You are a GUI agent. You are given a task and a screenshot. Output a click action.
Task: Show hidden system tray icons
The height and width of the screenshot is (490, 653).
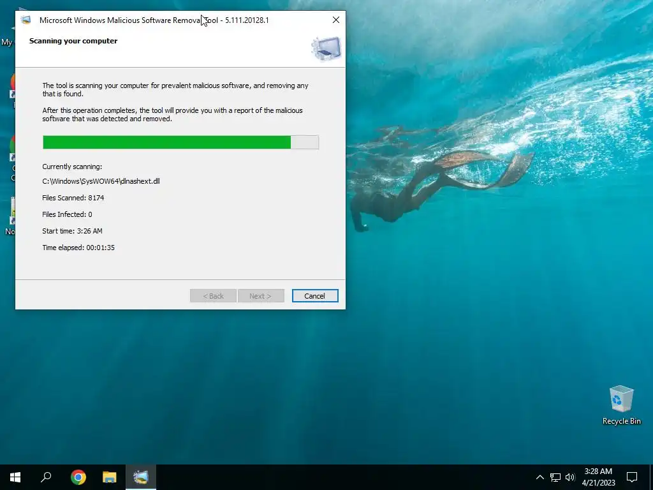539,477
